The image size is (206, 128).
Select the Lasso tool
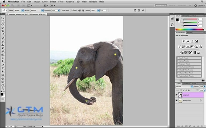click(x=3, y=25)
